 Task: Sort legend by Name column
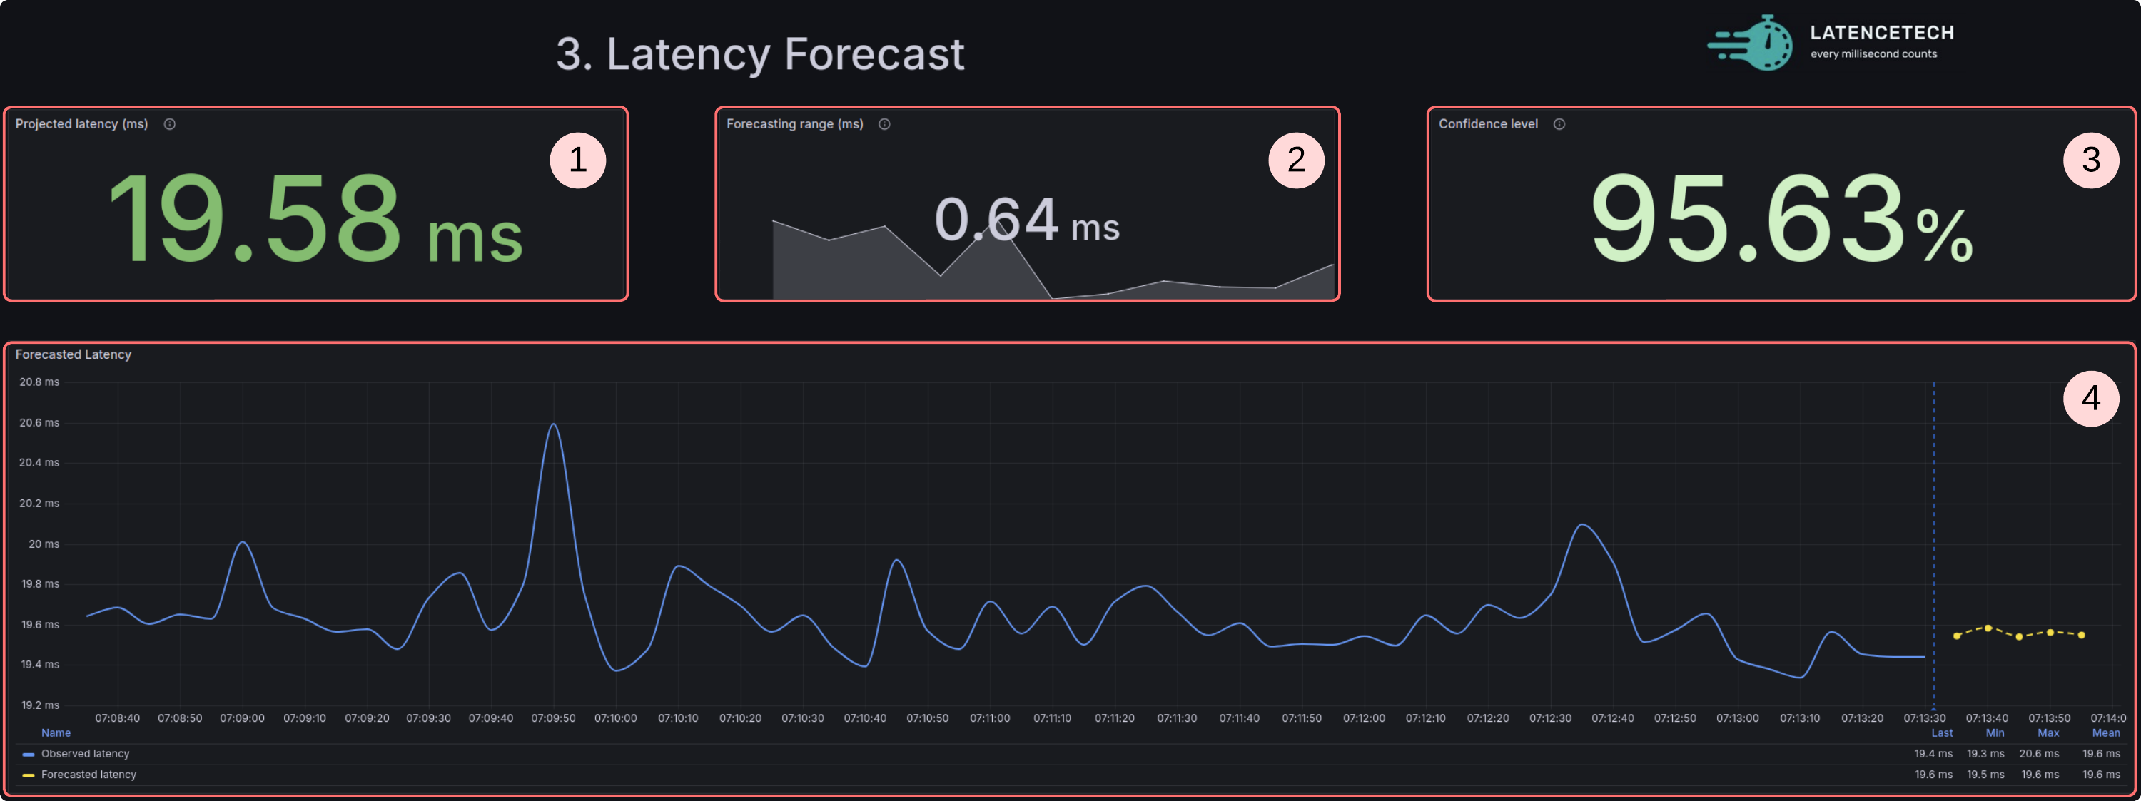pos(56,733)
